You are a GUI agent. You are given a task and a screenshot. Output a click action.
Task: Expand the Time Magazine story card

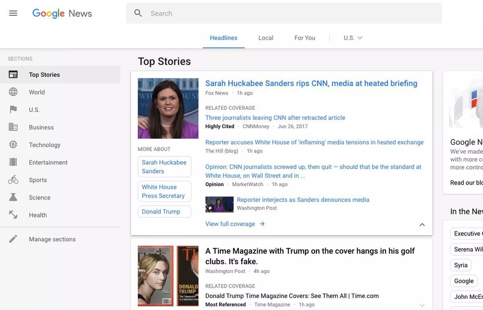(x=422, y=306)
